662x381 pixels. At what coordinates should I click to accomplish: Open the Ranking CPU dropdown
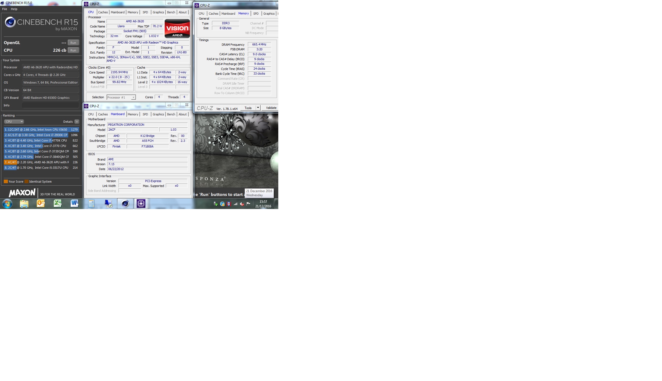coord(14,122)
